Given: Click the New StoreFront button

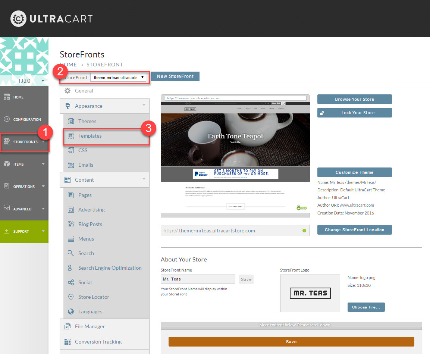Looking at the screenshot, I should tap(175, 76).
